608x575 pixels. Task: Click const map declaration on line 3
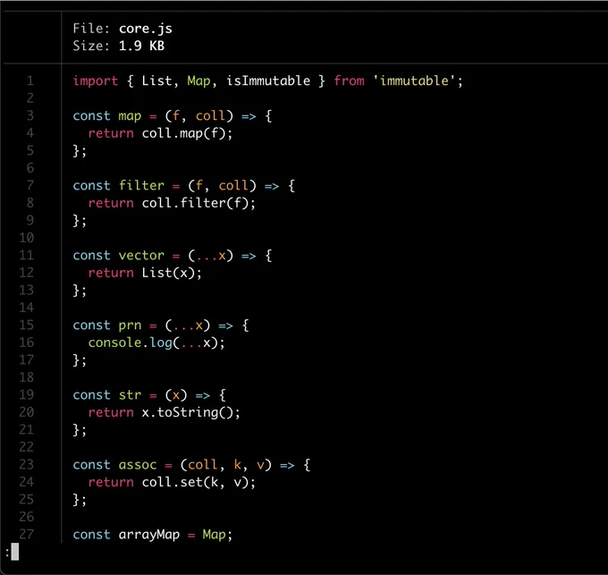[107, 116]
